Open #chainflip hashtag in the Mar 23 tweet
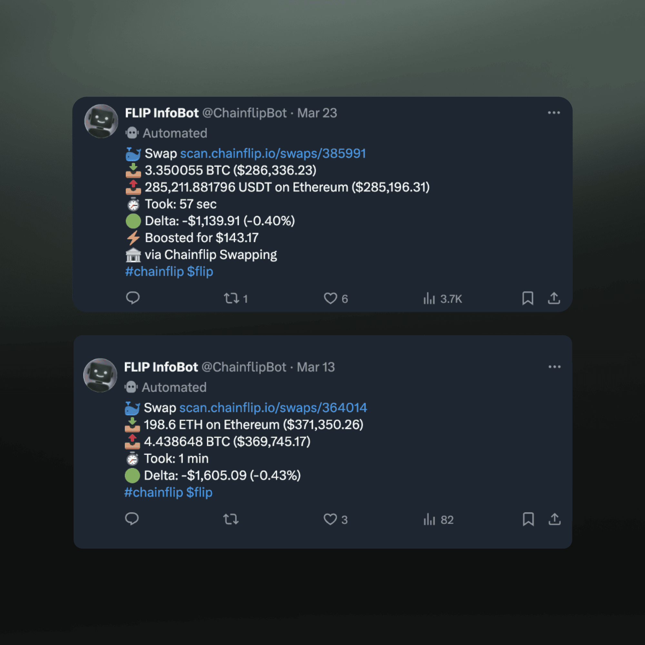Image resolution: width=645 pixels, height=645 pixels. (154, 272)
